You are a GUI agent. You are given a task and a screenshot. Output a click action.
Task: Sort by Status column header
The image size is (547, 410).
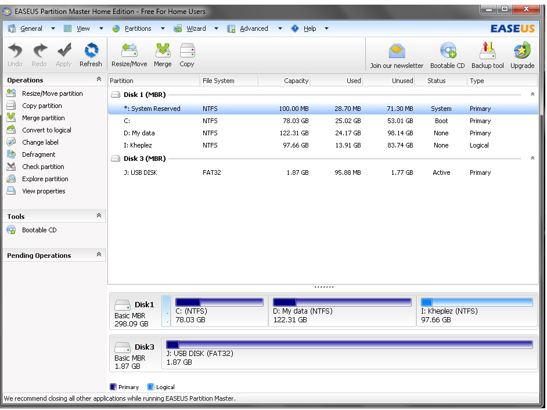[441, 81]
